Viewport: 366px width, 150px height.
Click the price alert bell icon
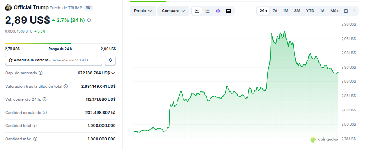pyautogui.click(x=110, y=60)
